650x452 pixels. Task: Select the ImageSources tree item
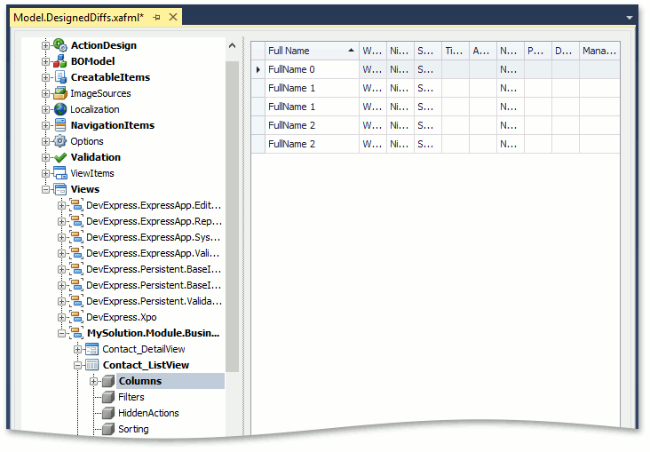(x=100, y=93)
